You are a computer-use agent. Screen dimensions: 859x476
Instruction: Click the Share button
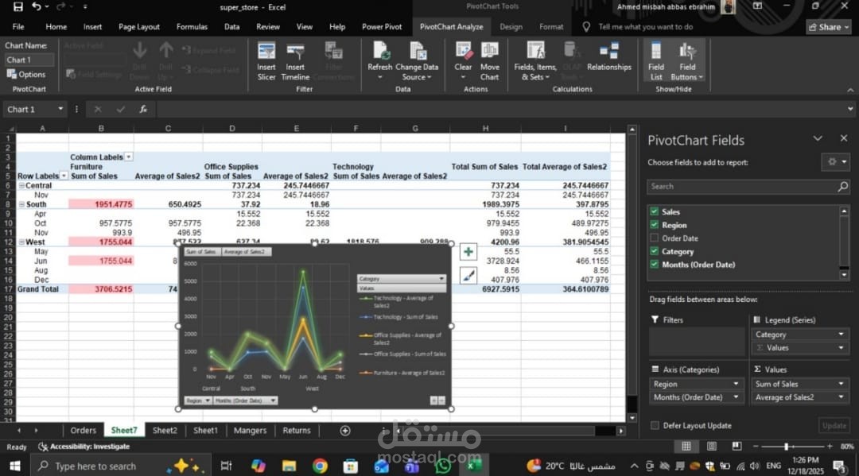(x=827, y=26)
